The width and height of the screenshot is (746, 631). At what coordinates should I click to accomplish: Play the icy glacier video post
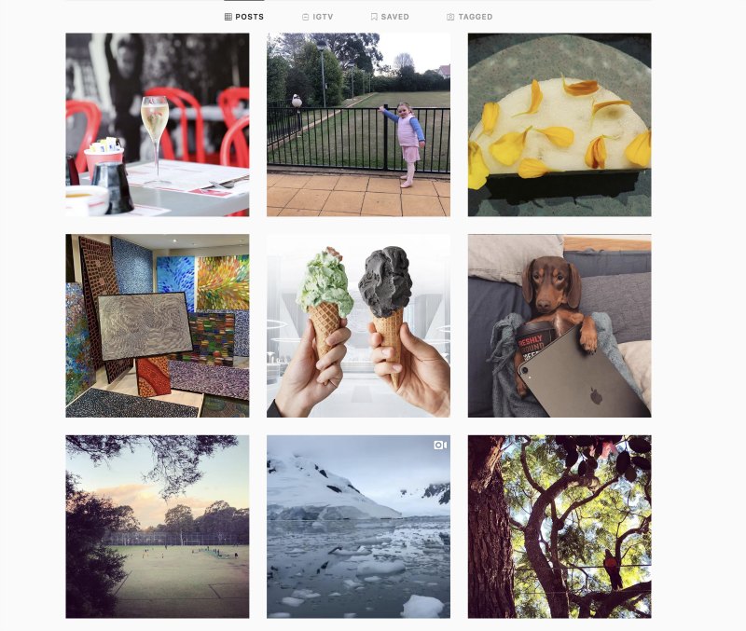click(358, 527)
